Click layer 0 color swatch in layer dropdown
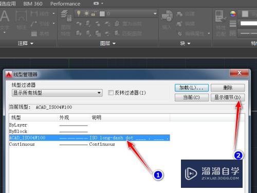Image resolution: width=257 pixels, height=193 pixels. point(102,14)
